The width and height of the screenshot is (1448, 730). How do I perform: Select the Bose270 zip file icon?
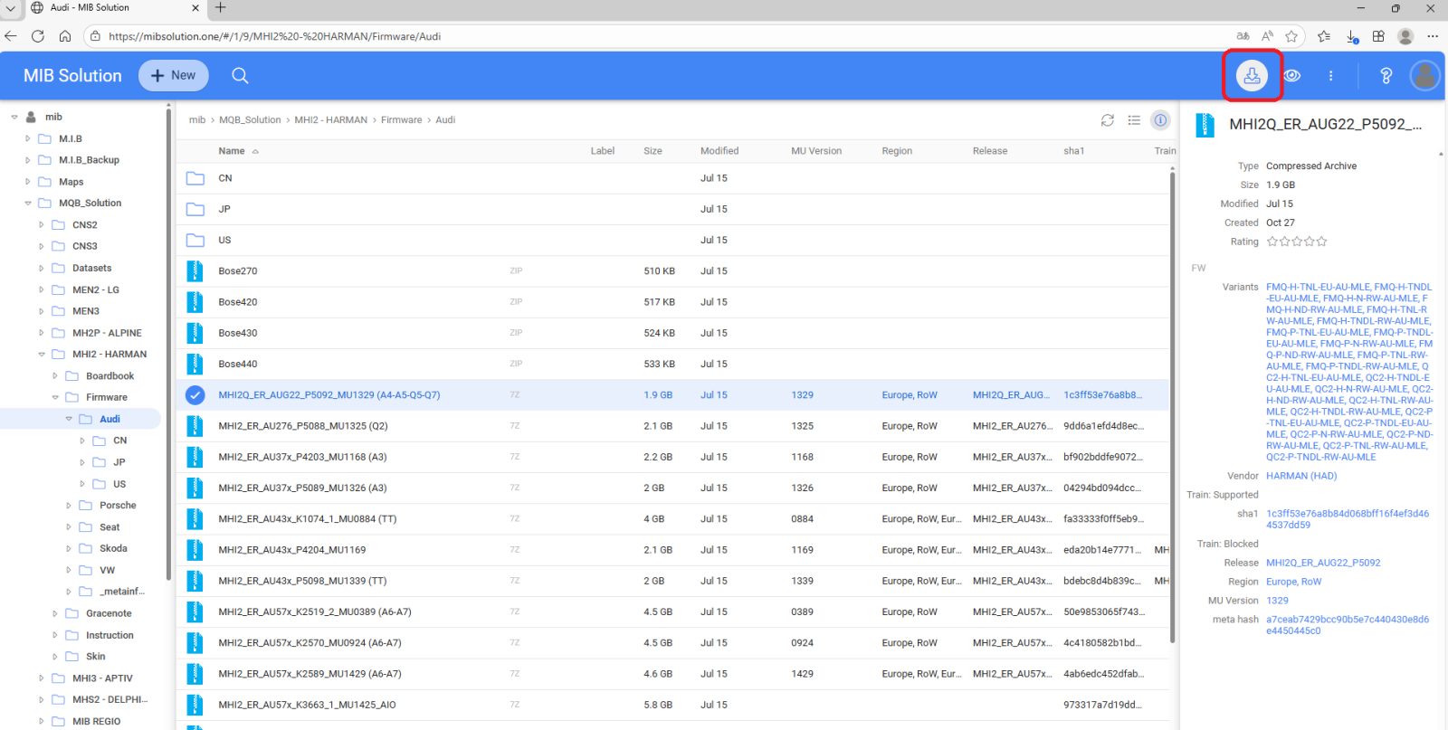point(195,271)
